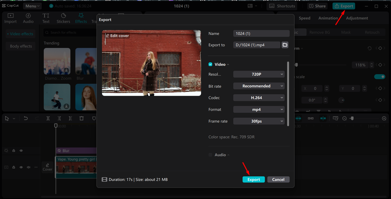The height and width of the screenshot is (199, 391).
Task: Click Edit cover on the preview
Action: coord(117,36)
